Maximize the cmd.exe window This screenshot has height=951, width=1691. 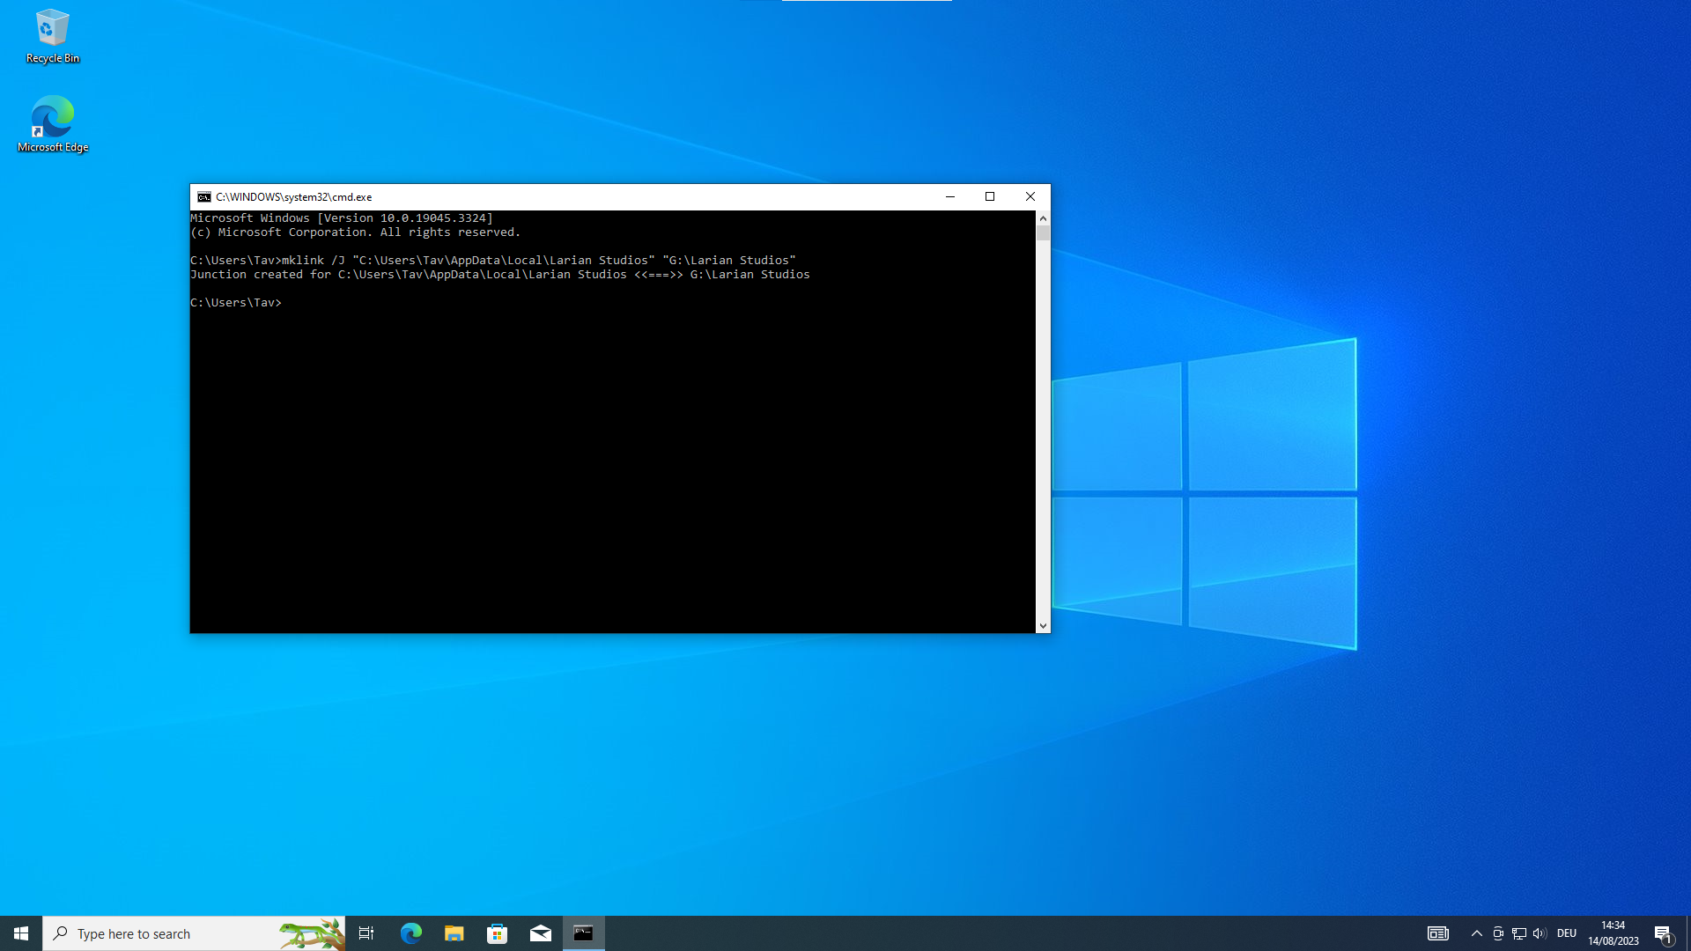pos(990,197)
